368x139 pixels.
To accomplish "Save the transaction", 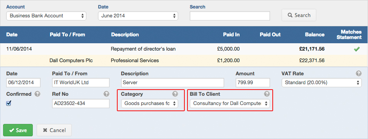I will [18, 130].
